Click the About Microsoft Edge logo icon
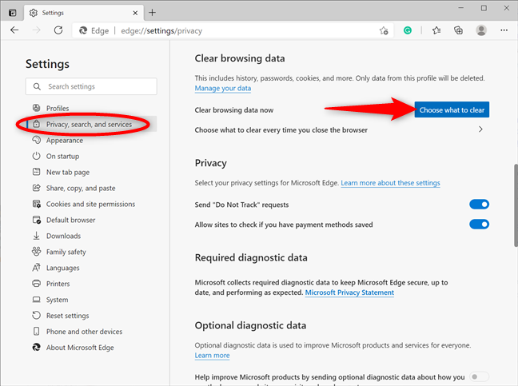The height and width of the screenshot is (386, 518). (x=36, y=347)
